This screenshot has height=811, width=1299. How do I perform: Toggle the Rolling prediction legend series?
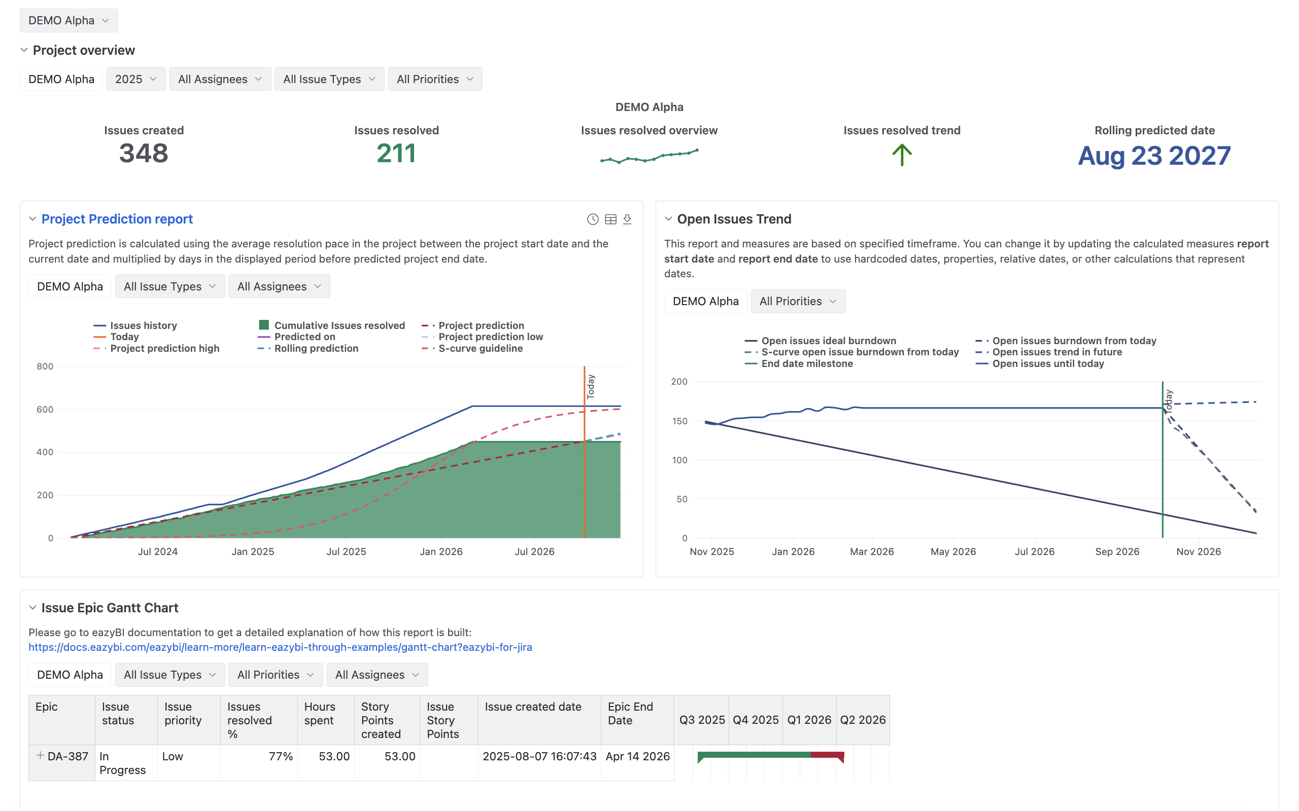click(x=308, y=349)
